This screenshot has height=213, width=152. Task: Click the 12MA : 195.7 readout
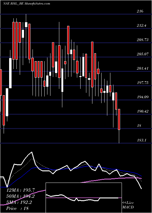click(x=21, y=190)
